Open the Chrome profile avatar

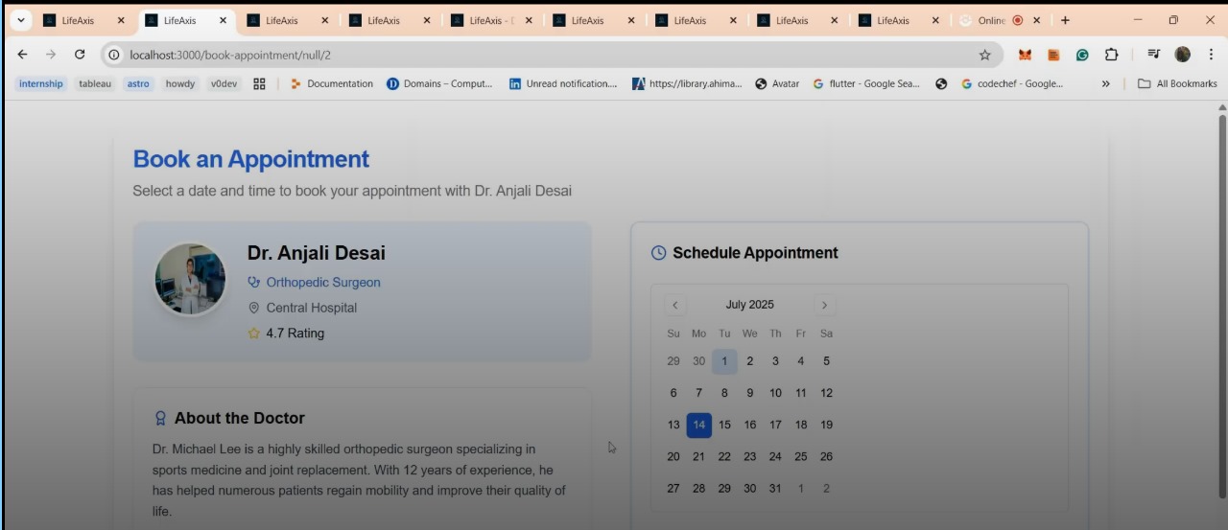(x=1183, y=56)
